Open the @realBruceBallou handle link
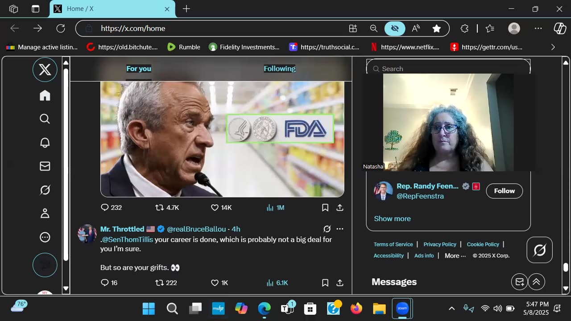The width and height of the screenshot is (571, 321). [x=196, y=229]
